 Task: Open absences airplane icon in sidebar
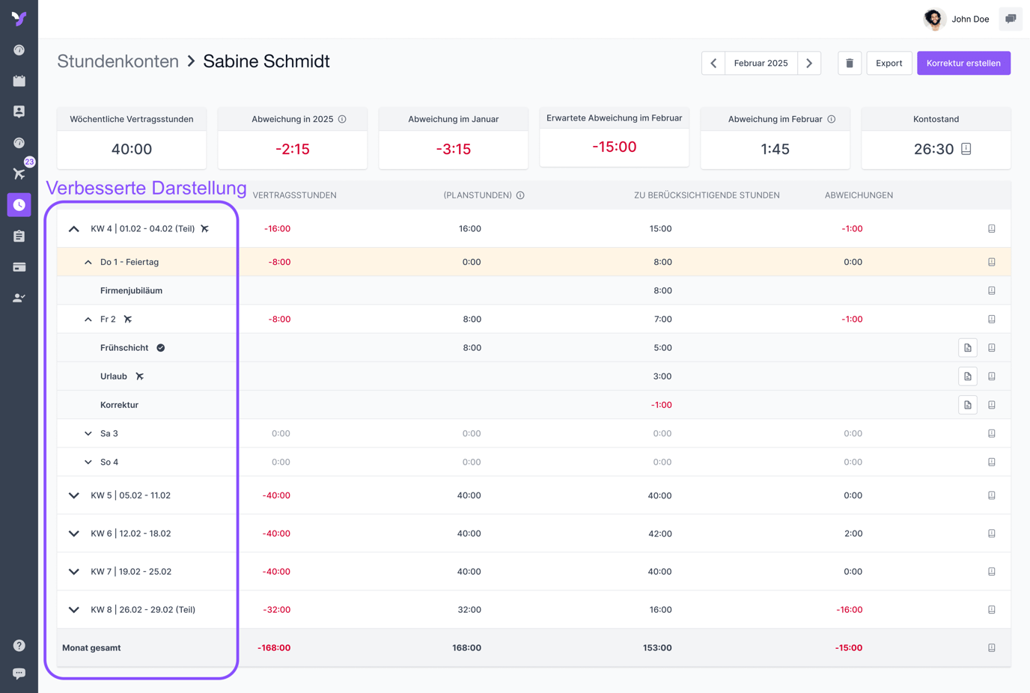click(19, 174)
